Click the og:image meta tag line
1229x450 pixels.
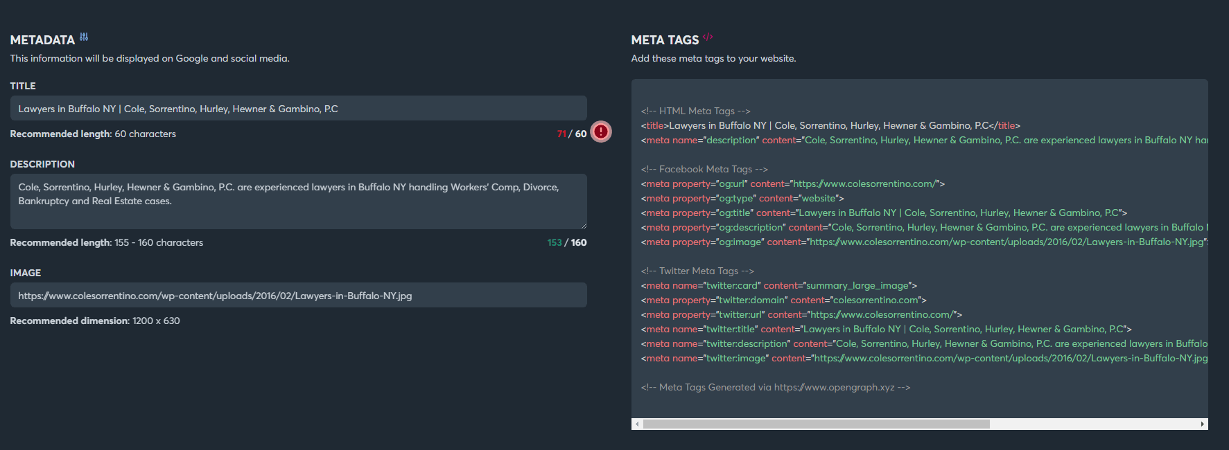point(922,242)
